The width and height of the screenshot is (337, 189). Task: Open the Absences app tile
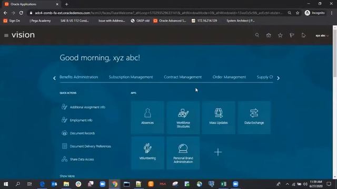[147, 118]
